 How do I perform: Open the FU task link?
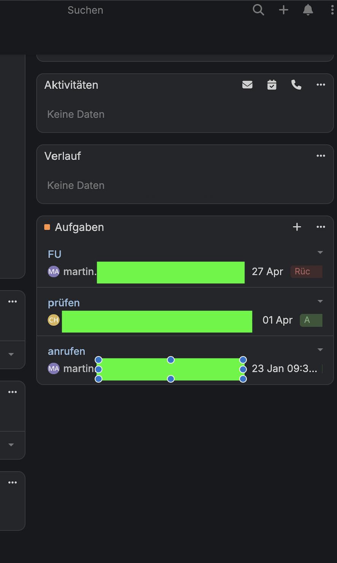coord(54,254)
